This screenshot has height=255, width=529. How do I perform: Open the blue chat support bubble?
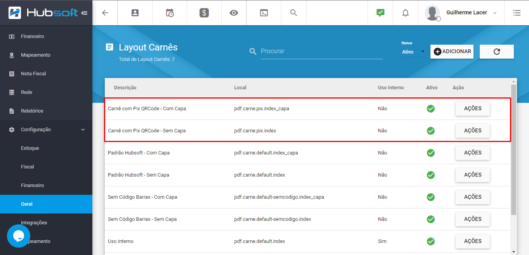click(19, 236)
